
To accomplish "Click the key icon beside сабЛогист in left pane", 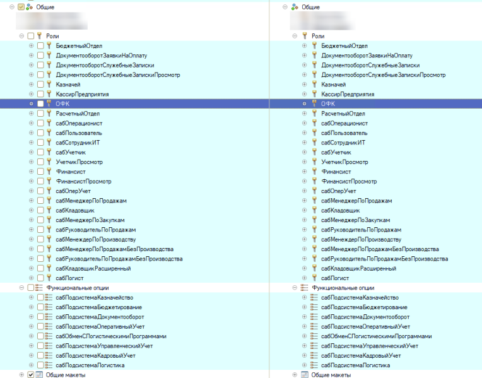I will (49, 278).
